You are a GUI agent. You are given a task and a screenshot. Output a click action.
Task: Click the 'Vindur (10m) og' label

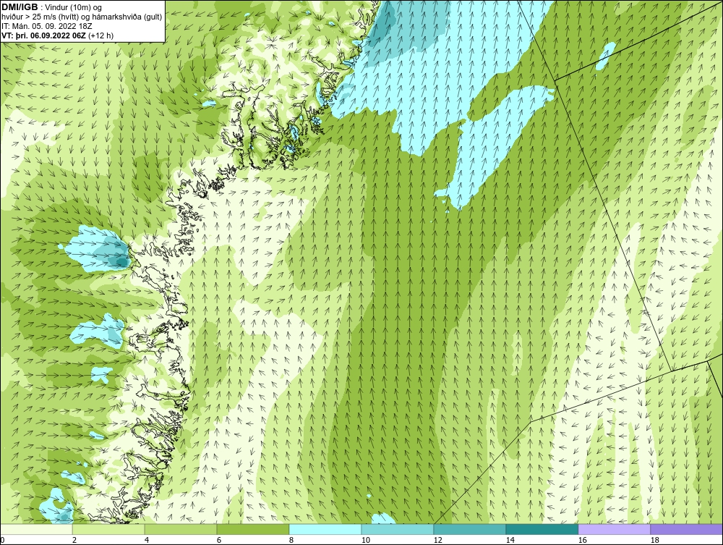click(x=74, y=7)
